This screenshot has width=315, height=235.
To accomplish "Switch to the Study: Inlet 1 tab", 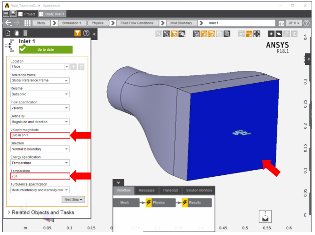I will pos(52,14).
